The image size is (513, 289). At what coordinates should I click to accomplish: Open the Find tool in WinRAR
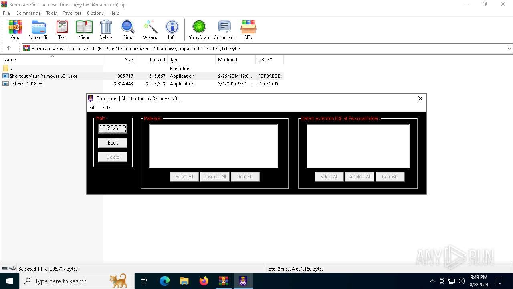[128, 30]
